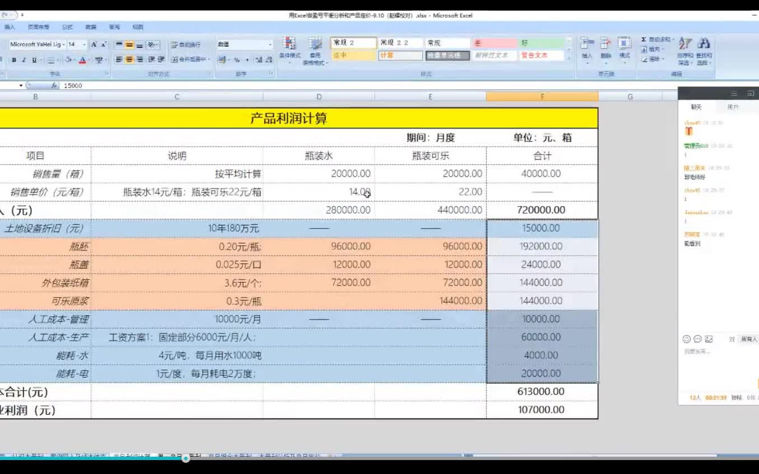This screenshot has height=474, width=759.
Task: Open text orientation options
Action: click(153, 45)
